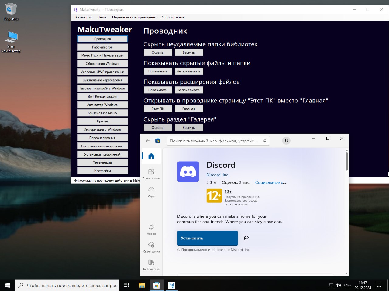This screenshot has width=389, height=291.
Task: Open the Социальные с... category link
Action: 270,182
